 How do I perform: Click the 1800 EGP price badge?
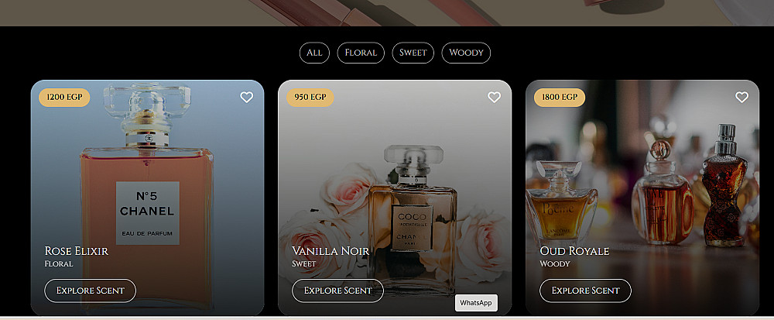560,98
